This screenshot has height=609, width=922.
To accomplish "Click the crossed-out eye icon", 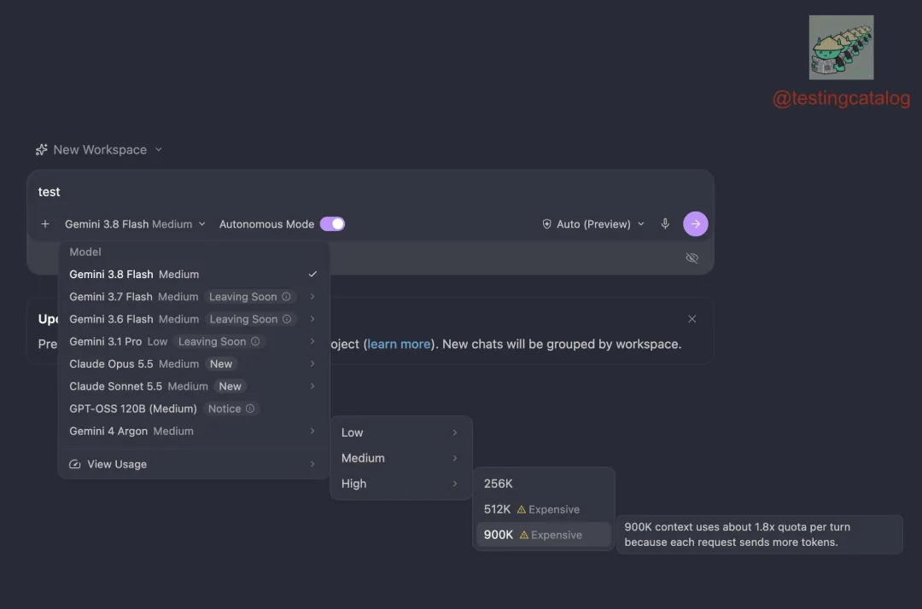I will [x=692, y=258].
